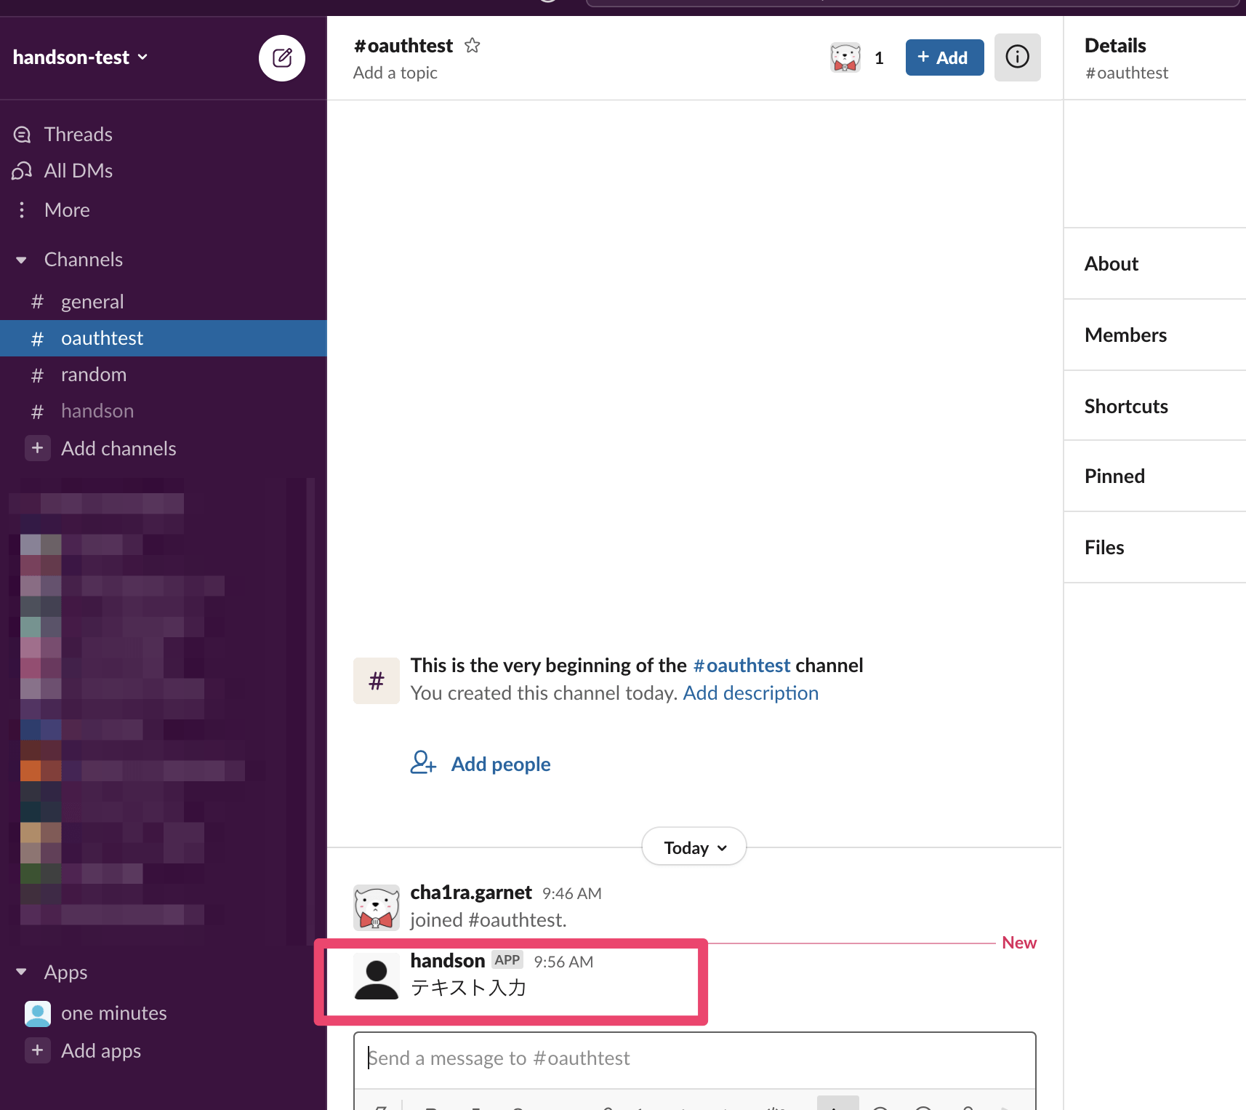Click the cha1ra.garnet profile avatar
This screenshot has height=1110, width=1246.
click(x=376, y=907)
